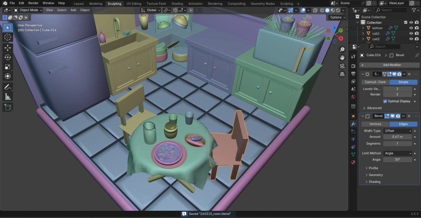The height and width of the screenshot is (218, 421).
Task: Switch to material preview shading
Action: [333, 10]
